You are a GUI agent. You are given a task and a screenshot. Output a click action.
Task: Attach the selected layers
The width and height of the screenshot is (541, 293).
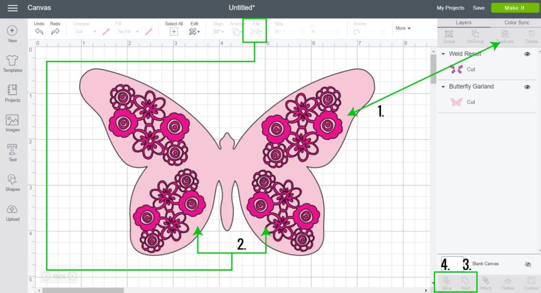click(x=486, y=284)
